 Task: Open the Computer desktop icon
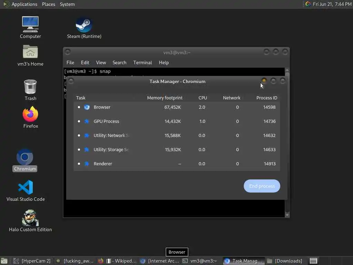click(30, 28)
